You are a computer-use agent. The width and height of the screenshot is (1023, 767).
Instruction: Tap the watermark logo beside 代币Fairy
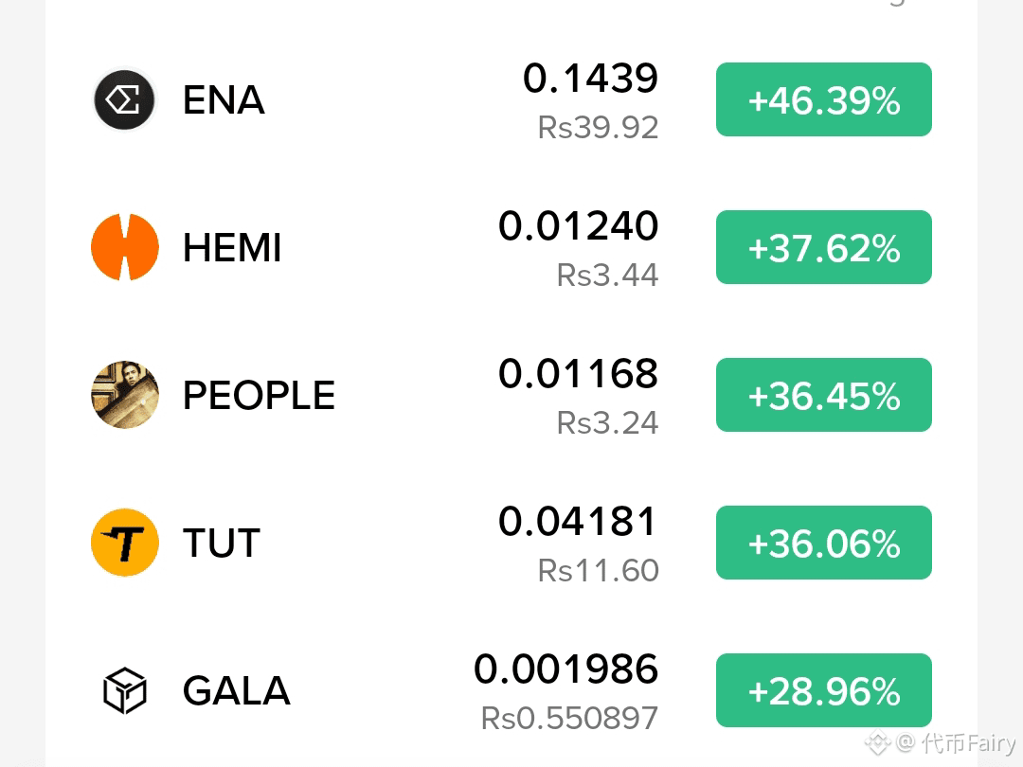[877, 742]
